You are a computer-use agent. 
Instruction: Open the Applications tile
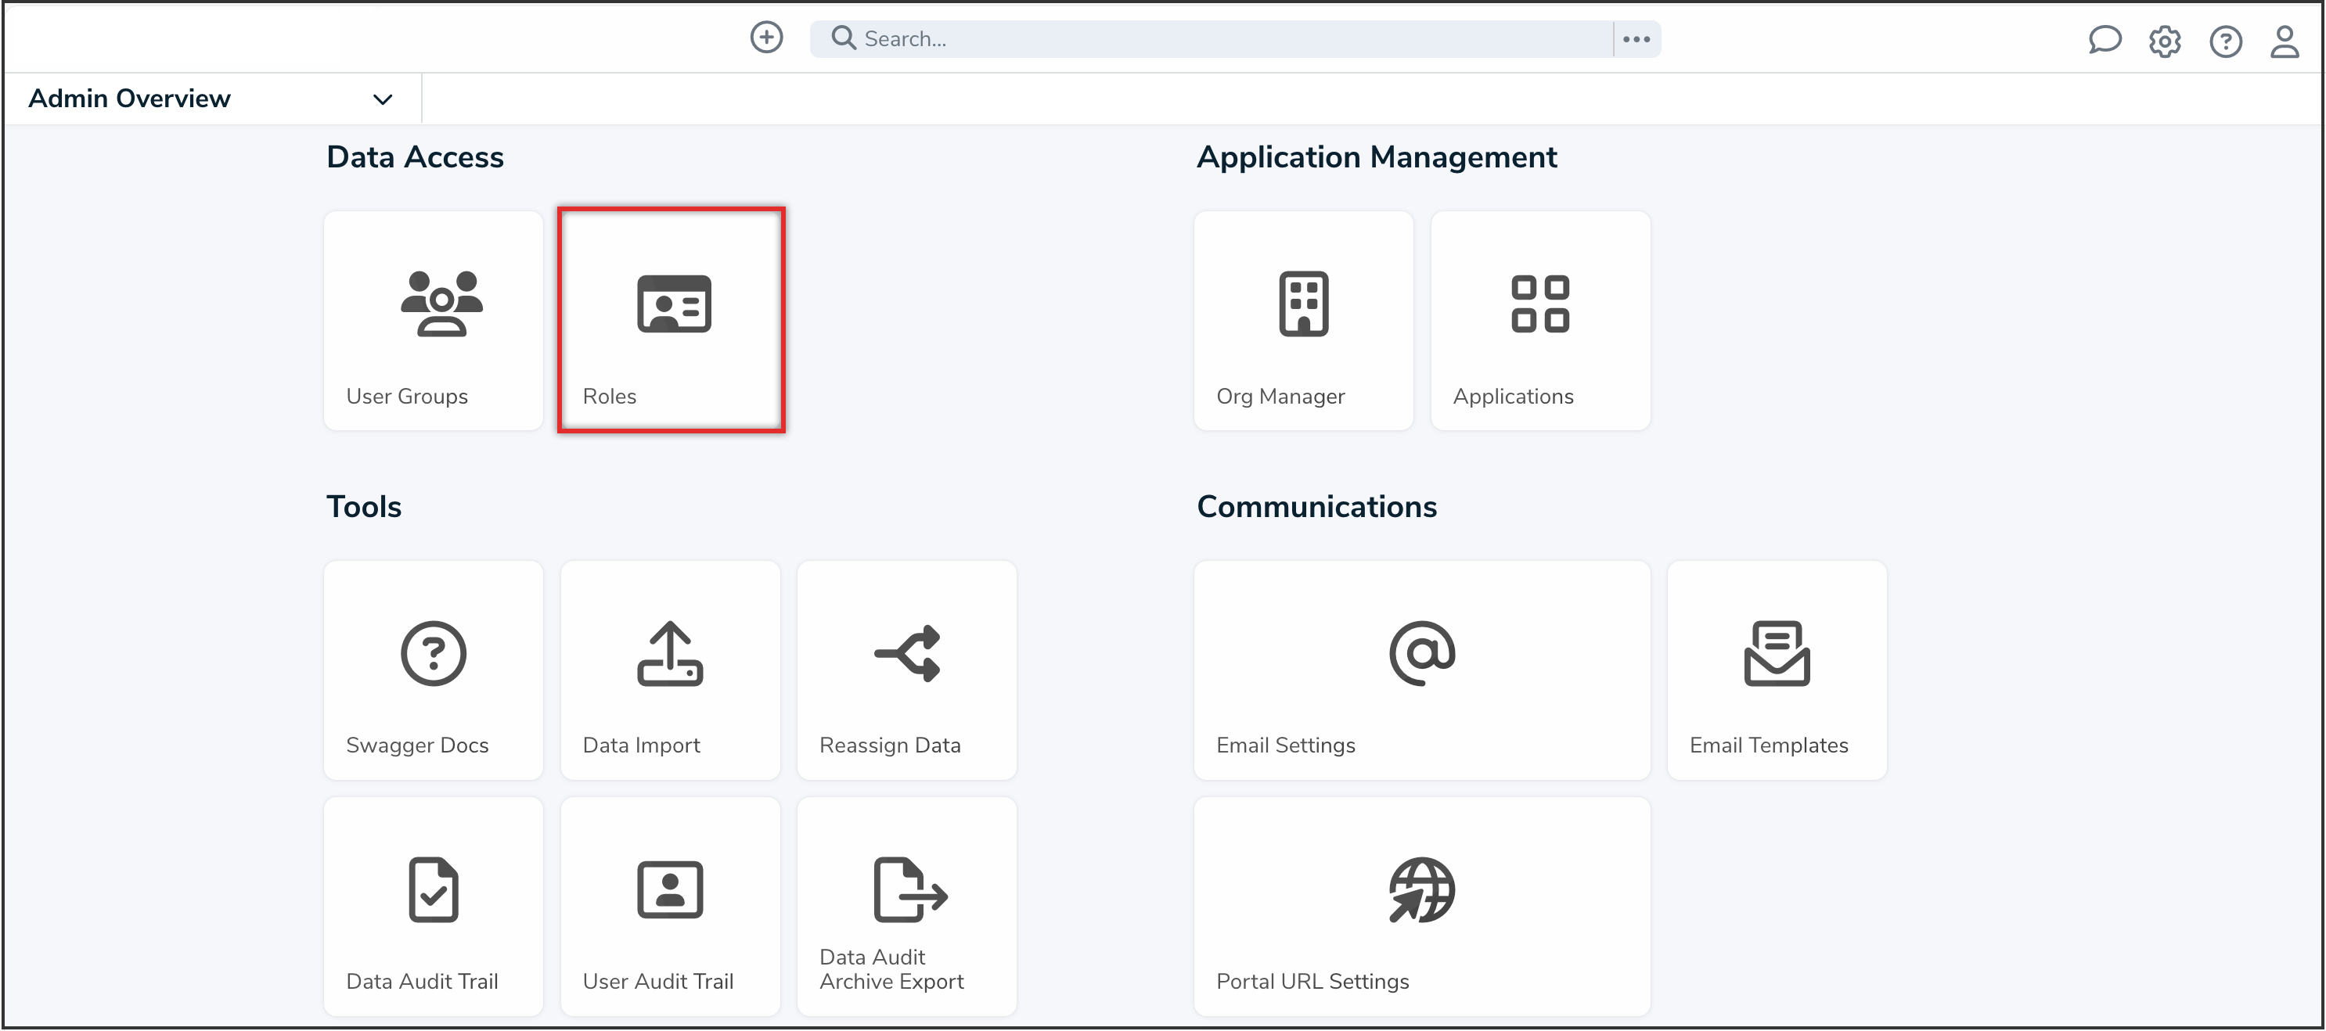pyautogui.click(x=1539, y=321)
